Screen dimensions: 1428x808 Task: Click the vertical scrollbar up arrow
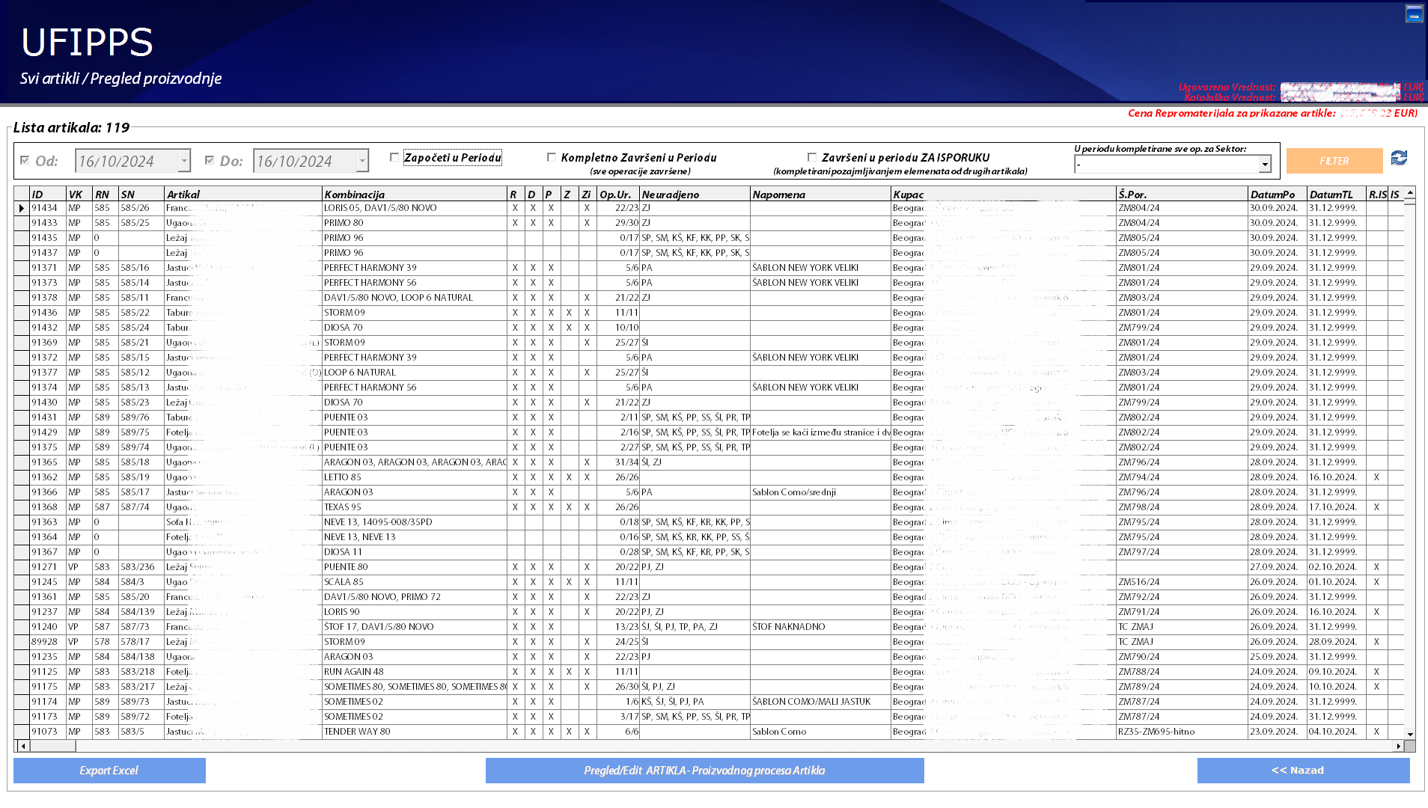pyautogui.click(x=1410, y=193)
